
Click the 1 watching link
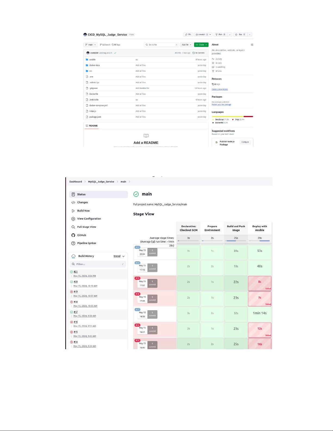pos(219,67)
